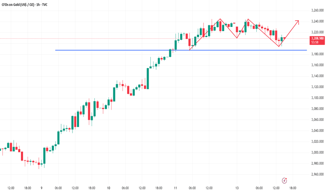Click the 2,960.000 price axis label

coord(318,174)
